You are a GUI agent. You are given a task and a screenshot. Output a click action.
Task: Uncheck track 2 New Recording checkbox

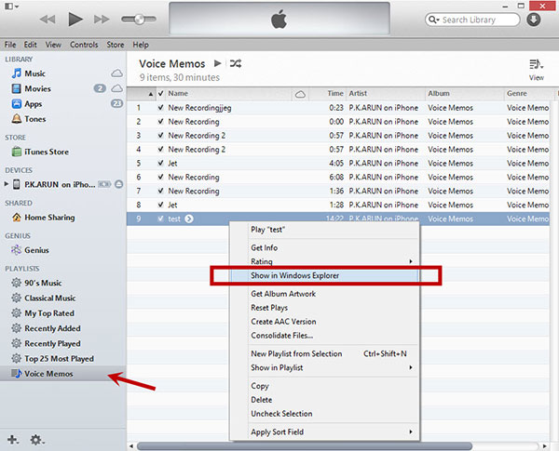point(161,122)
